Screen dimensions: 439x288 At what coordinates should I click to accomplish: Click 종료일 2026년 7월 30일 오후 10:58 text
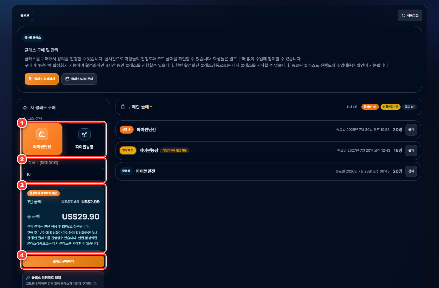363,129
